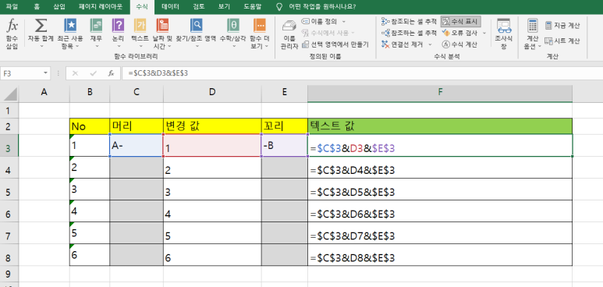Select cell E3 containing -B
The image size is (603, 287).
[x=285, y=145]
